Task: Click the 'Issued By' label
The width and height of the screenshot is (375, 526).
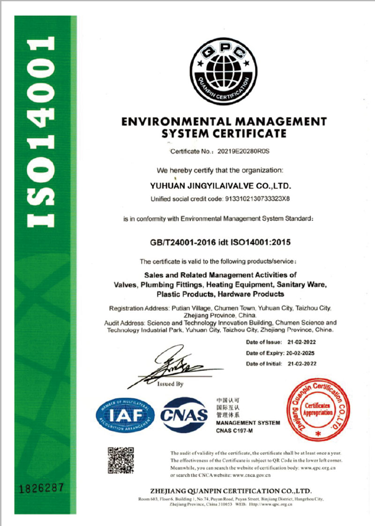Action: [170, 384]
